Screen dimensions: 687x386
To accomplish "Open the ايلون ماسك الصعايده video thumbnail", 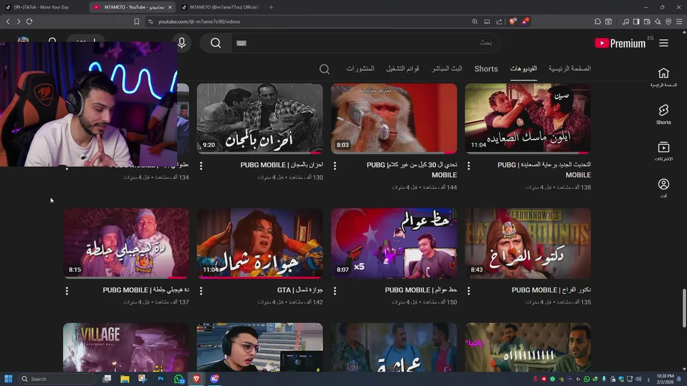I will (x=528, y=118).
